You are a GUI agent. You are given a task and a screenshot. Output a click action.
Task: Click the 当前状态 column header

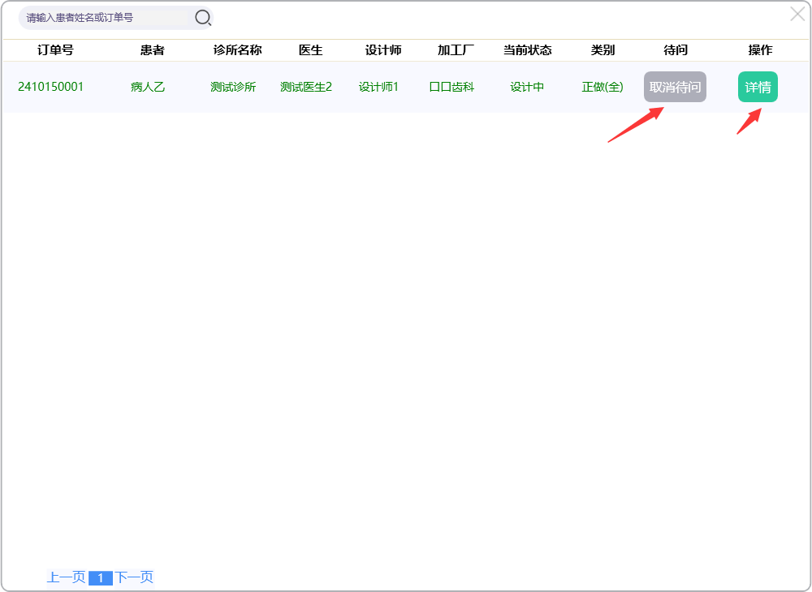pos(527,50)
